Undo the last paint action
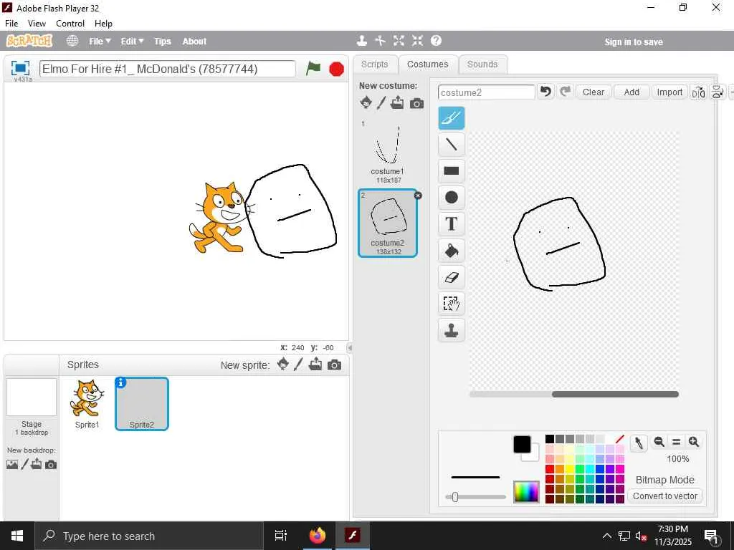 tap(545, 92)
